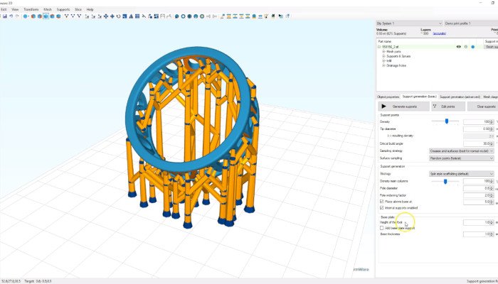Click the Generate supports button
This screenshot has width=498, height=284.
[x=403, y=106]
